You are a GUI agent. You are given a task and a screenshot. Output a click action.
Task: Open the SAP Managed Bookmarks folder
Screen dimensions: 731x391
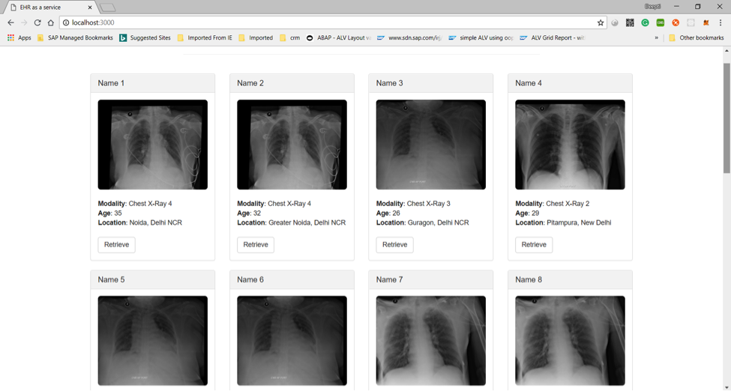coord(75,37)
